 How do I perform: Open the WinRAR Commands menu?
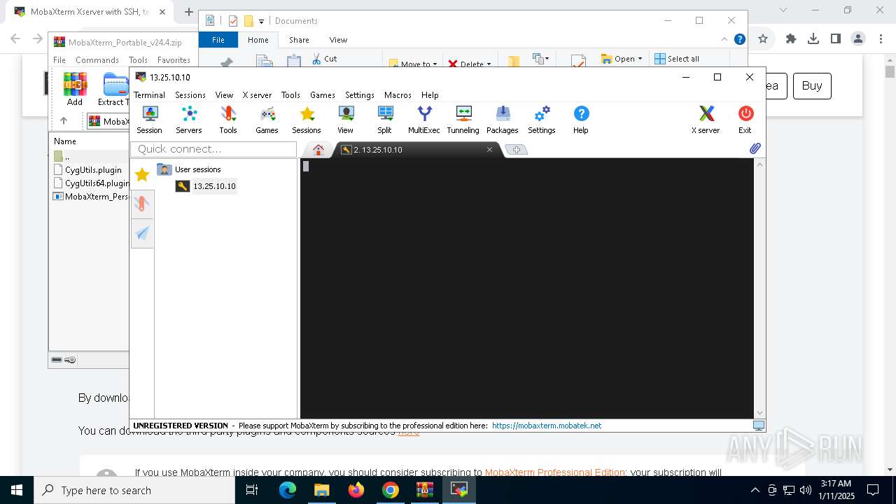click(x=97, y=60)
